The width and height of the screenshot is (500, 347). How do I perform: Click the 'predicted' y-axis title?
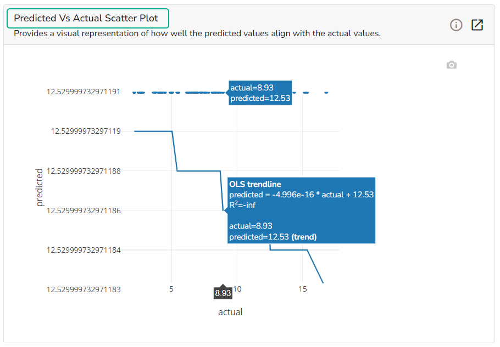39,187
